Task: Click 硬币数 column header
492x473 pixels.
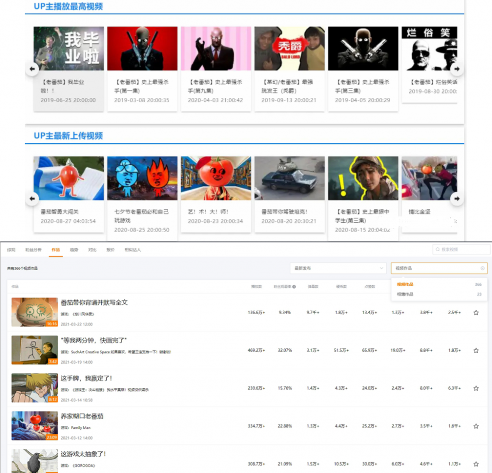Action: (341, 287)
